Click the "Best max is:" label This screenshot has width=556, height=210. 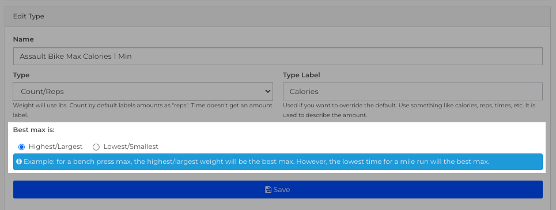pos(33,130)
